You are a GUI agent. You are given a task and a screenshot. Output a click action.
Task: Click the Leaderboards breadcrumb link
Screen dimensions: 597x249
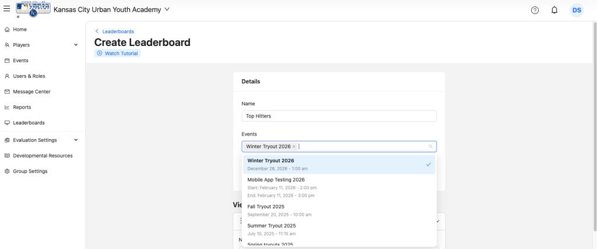118,31
